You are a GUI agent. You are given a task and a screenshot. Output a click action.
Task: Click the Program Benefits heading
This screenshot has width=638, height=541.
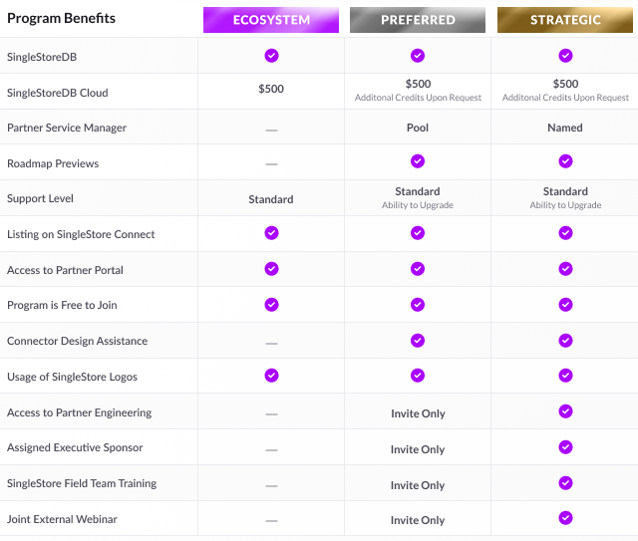point(62,18)
